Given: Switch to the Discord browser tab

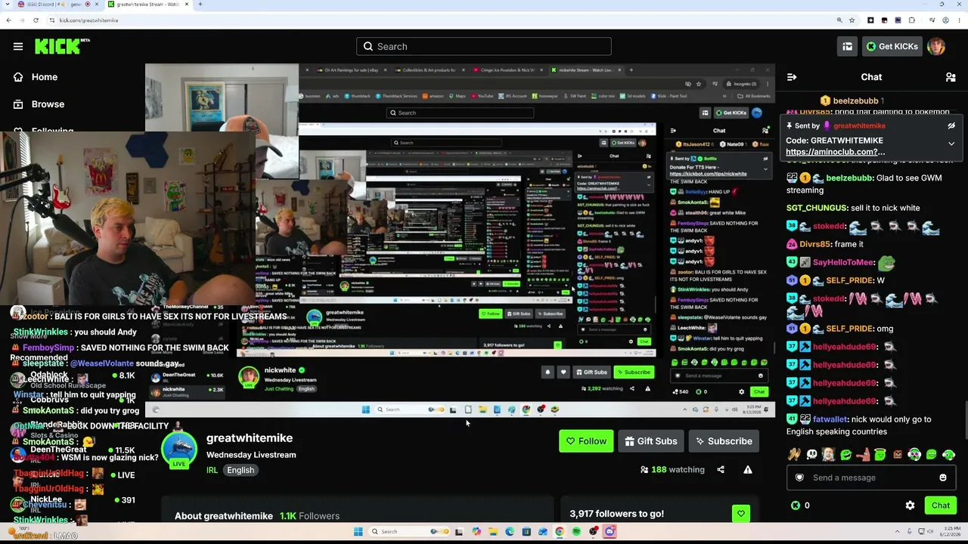Looking at the screenshot, I should (57, 5).
